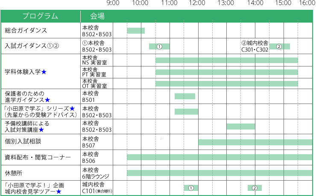Click the star after 進学ガイダンス
The width and height of the screenshot is (316, 196).
(47, 100)
